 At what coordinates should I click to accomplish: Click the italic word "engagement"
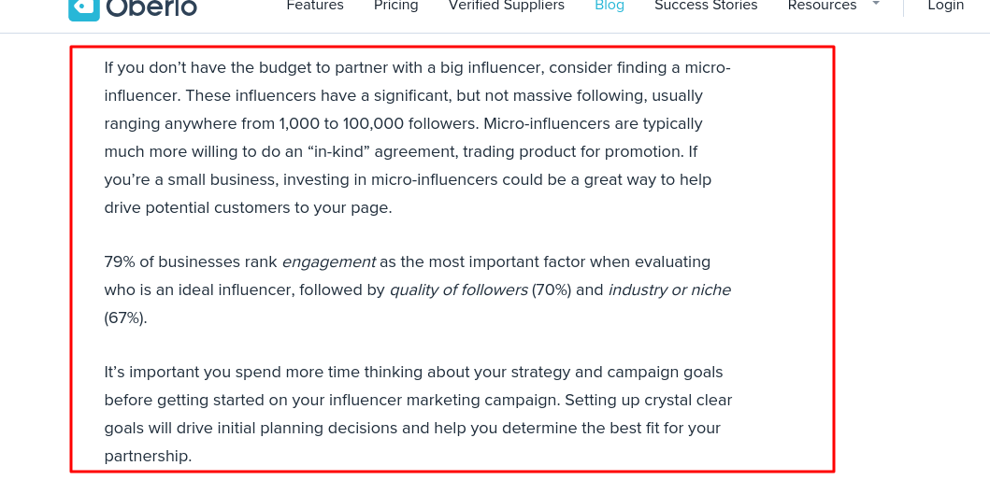pyautogui.click(x=328, y=261)
